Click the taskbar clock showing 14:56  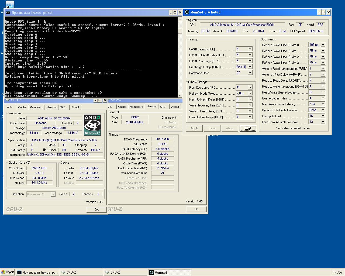point(337,272)
